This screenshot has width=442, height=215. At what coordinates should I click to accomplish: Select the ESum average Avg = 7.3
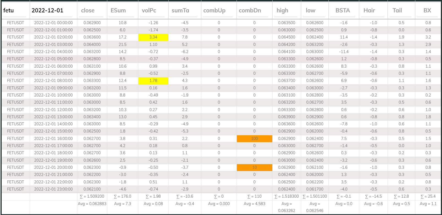click(x=123, y=204)
